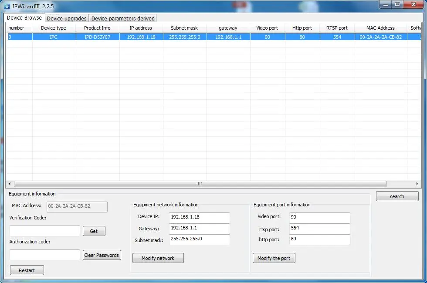Open the Device upgrades tab
Screen dimensions: 427x283
click(x=67, y=18)
